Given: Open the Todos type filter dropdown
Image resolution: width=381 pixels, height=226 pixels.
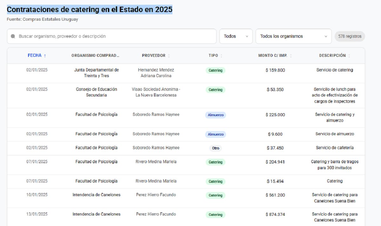Looking at the screenshot, I should [236, 36].
